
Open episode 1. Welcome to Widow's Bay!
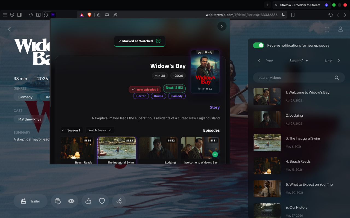[299, 96]
